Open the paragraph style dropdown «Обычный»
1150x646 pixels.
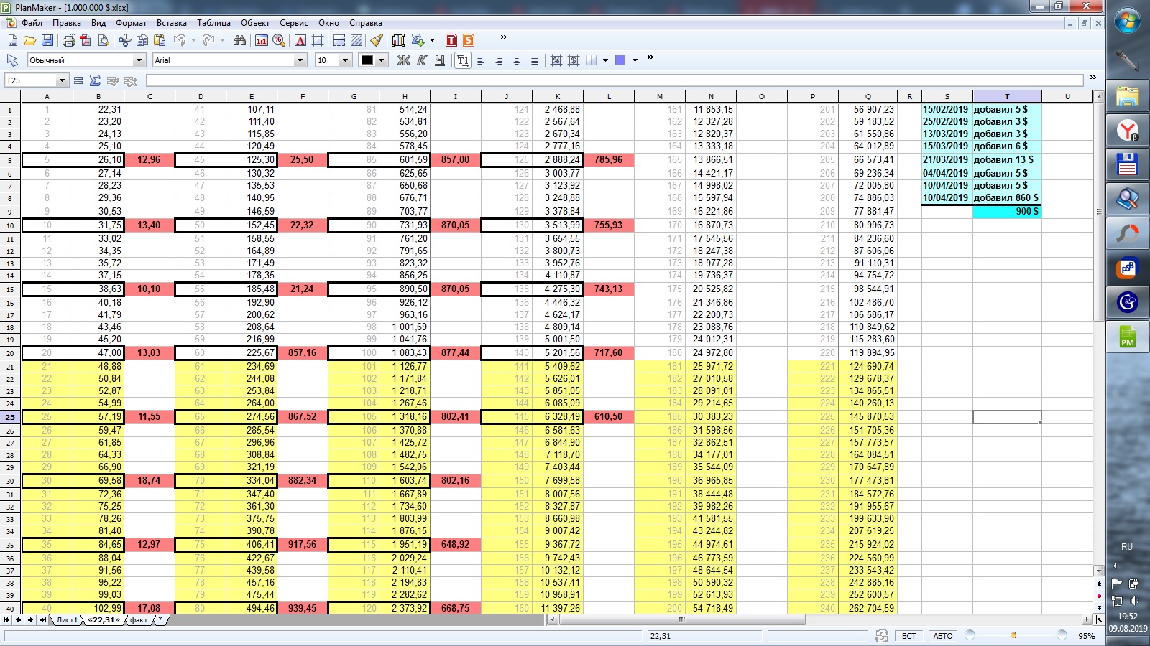[x=139, y=60]
